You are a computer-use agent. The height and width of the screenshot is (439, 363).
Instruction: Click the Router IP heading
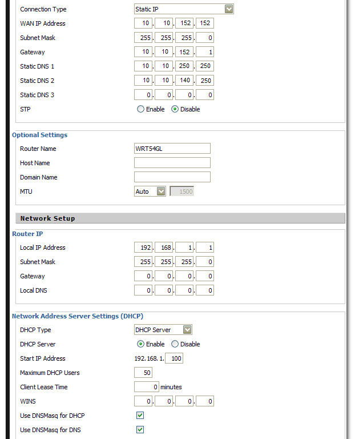27,234
